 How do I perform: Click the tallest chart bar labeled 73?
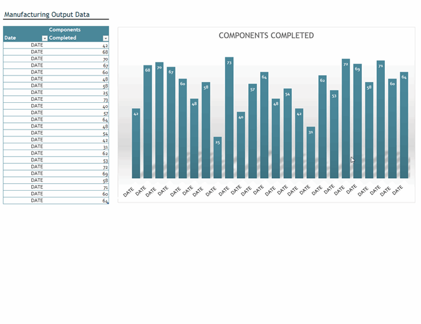pos(230,118)
